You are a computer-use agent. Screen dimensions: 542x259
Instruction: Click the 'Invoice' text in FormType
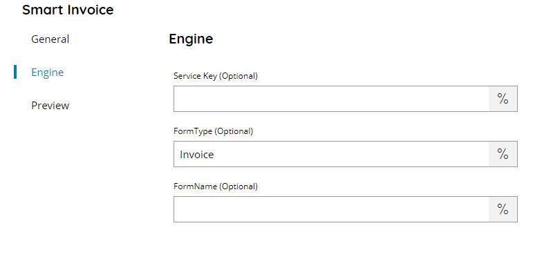pyautogui.click(x=196, y=155)
